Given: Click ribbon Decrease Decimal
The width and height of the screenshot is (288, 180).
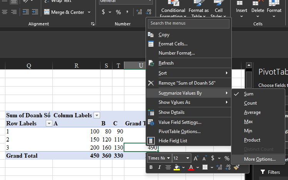Looking at the screenshot, I should click(x=148, y=12).
